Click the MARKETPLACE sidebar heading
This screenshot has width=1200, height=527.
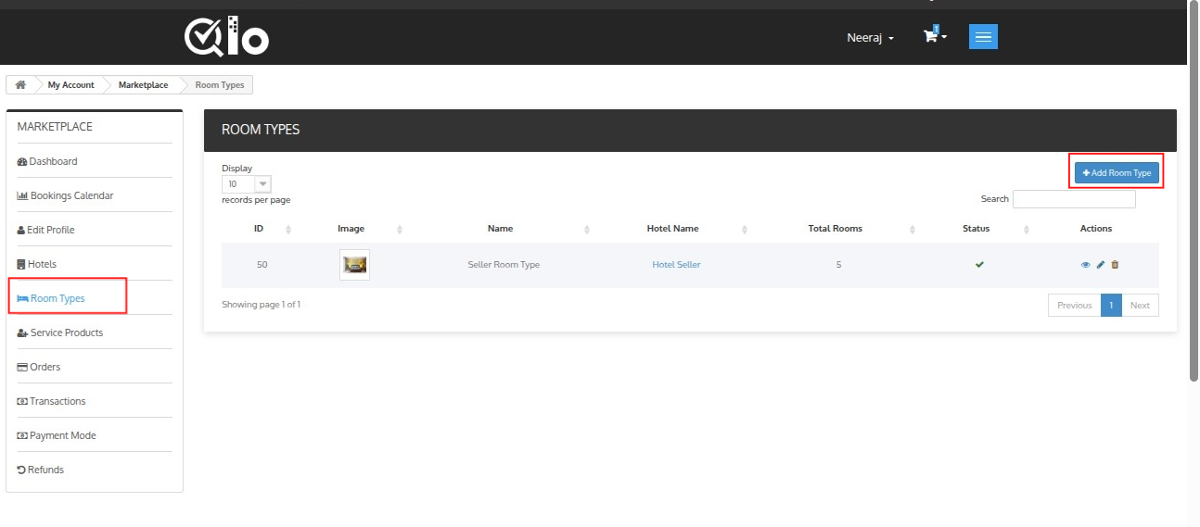click(x=55, y=127)
